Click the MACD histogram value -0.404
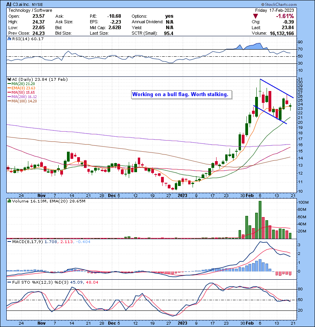The image size is (315, 327). click(x=83, y=242)
